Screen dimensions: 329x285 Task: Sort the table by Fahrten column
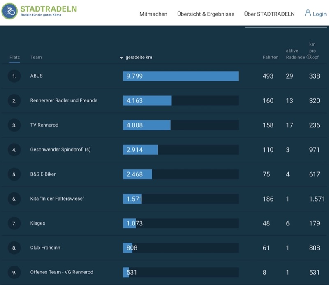[x=271, y=57]
